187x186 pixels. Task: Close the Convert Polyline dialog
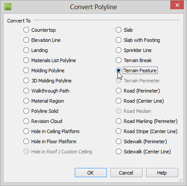click(177, 5)
